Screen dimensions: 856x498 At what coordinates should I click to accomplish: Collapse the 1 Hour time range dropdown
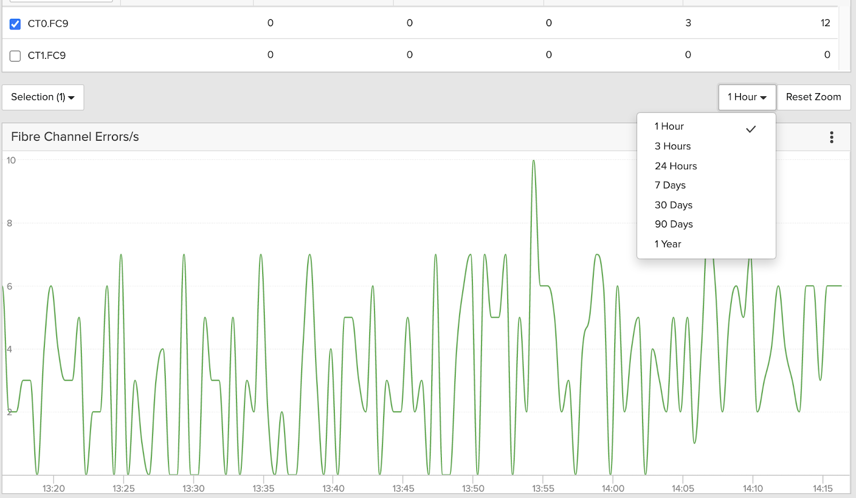[x=747, y=97]
